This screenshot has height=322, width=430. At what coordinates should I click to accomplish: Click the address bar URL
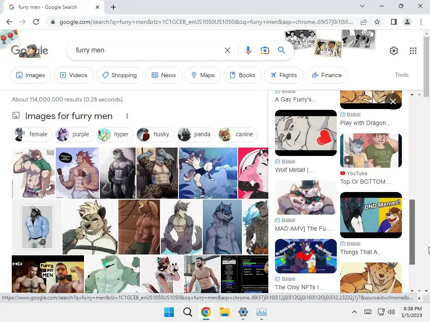coord(206,22)
